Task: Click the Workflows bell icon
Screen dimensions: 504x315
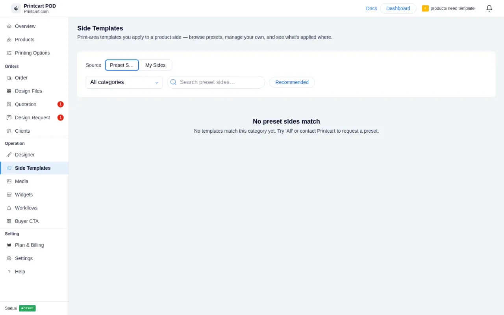Action: [9, 208]
